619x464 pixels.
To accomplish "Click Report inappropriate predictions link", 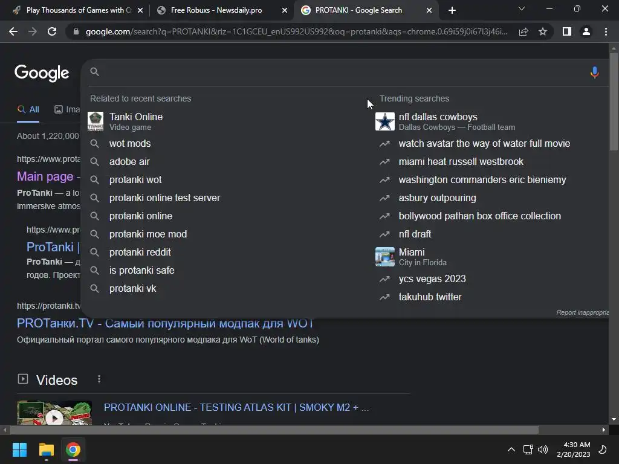I will pyautogui.click(x=582, y=312).
